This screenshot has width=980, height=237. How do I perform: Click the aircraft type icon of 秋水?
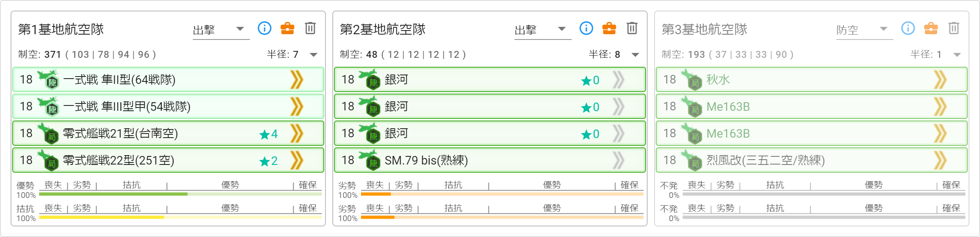pos(692,79)
